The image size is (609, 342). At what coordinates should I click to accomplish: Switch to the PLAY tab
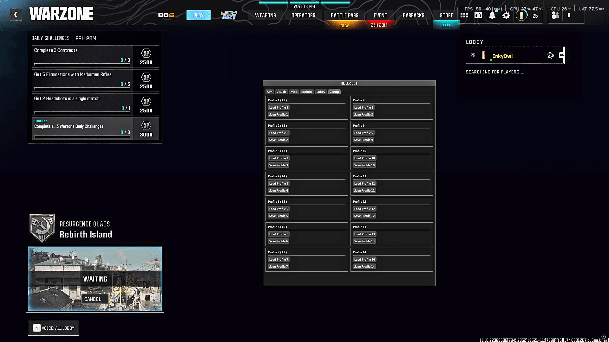(199, 15)
